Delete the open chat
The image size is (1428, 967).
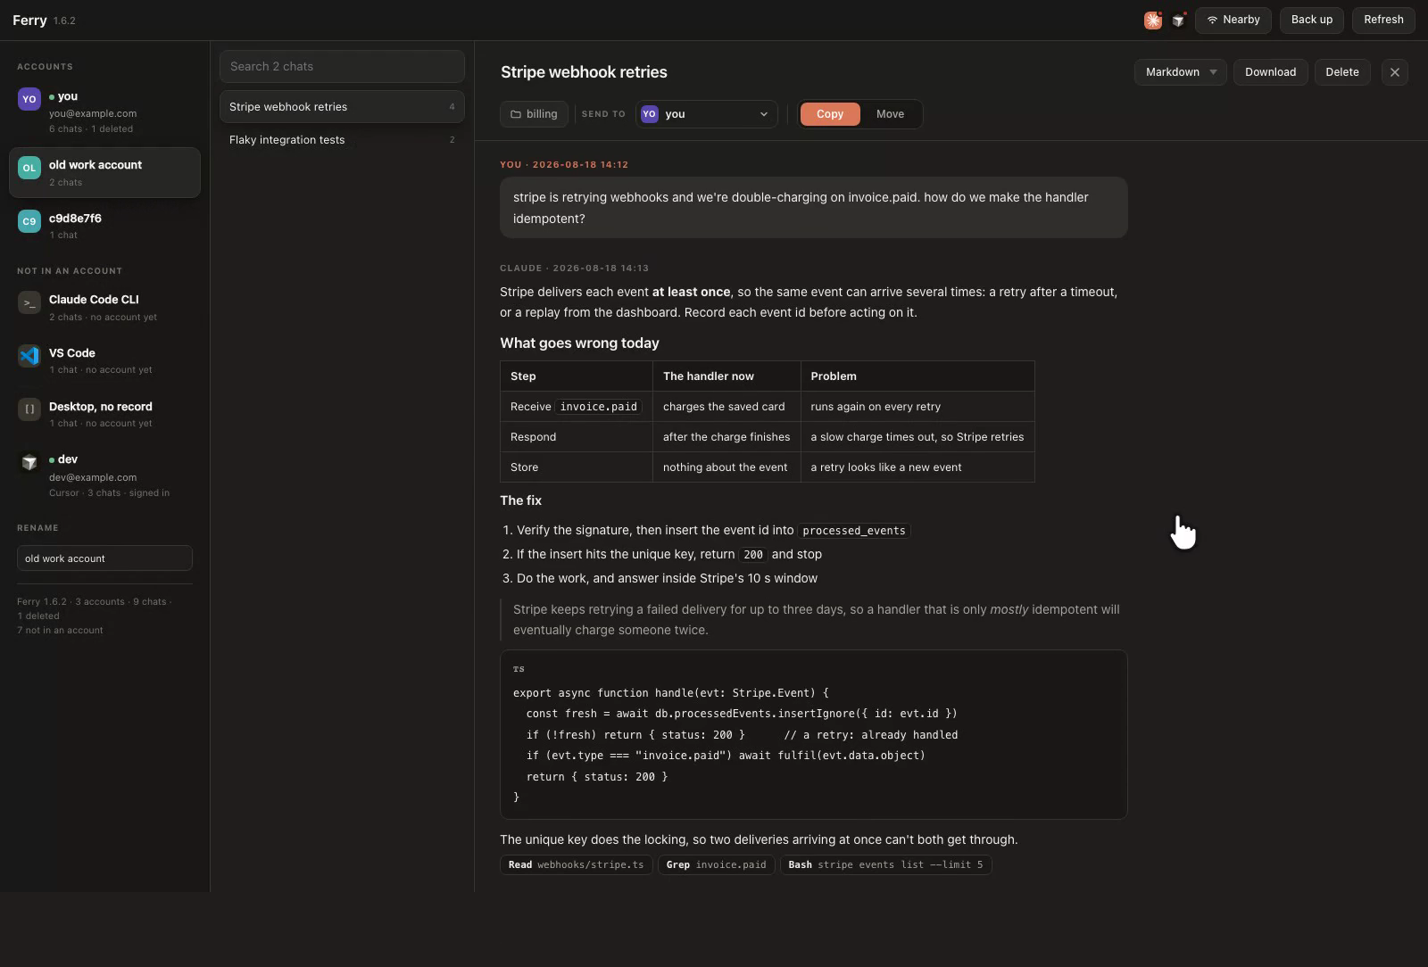pyautogui.click(x=1341, y=72)
